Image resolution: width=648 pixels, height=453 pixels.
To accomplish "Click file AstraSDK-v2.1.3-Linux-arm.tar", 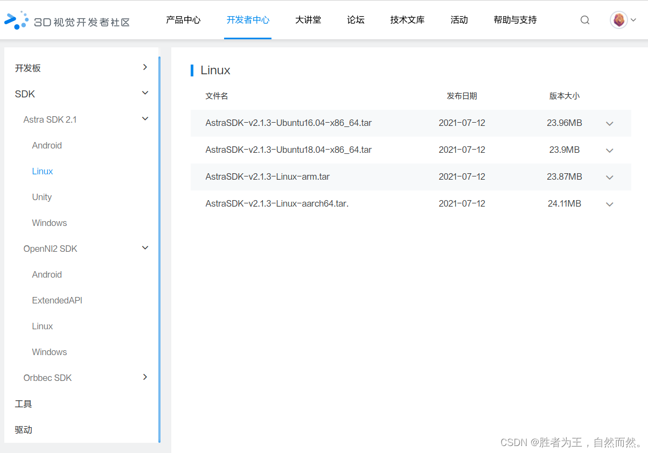I will pyautogui.click(x=268, y=176).
